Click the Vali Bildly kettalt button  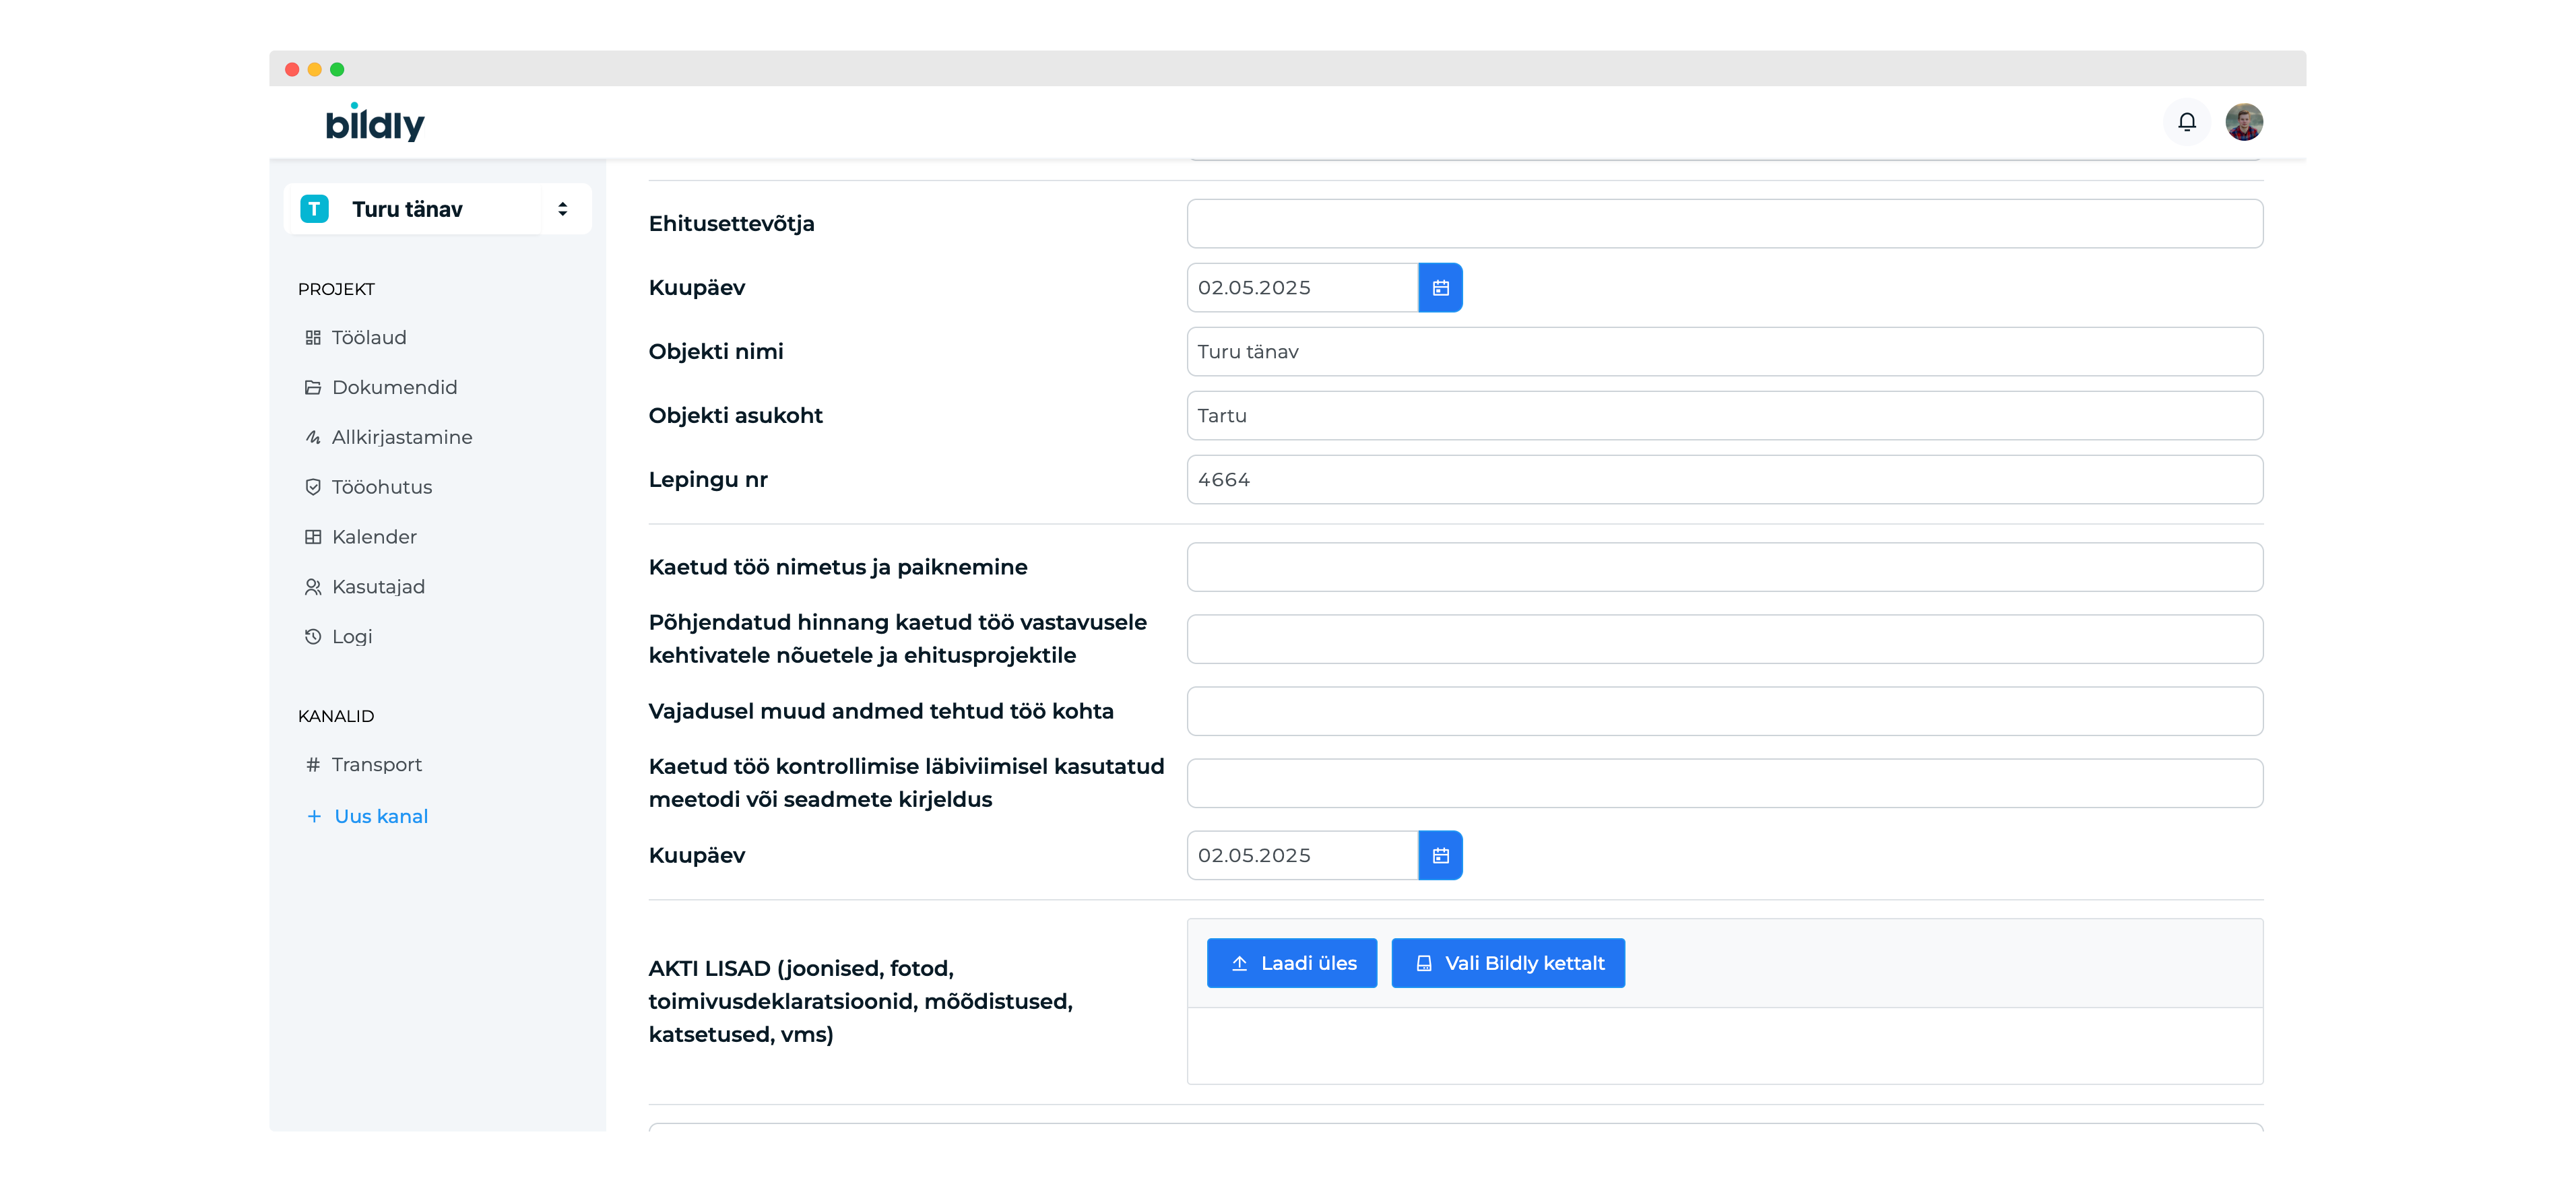1508,964
